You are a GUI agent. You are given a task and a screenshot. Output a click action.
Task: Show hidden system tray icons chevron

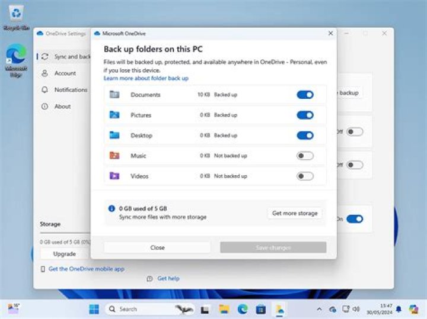(319, 309)
